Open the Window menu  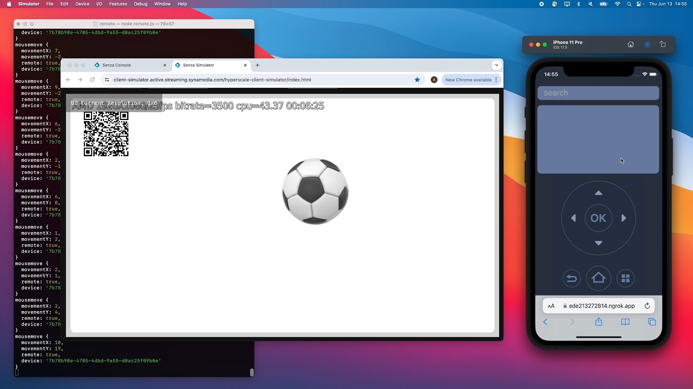click(x=162, y=4)
